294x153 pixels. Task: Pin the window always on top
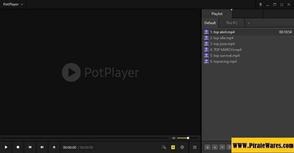click(261, 4)
